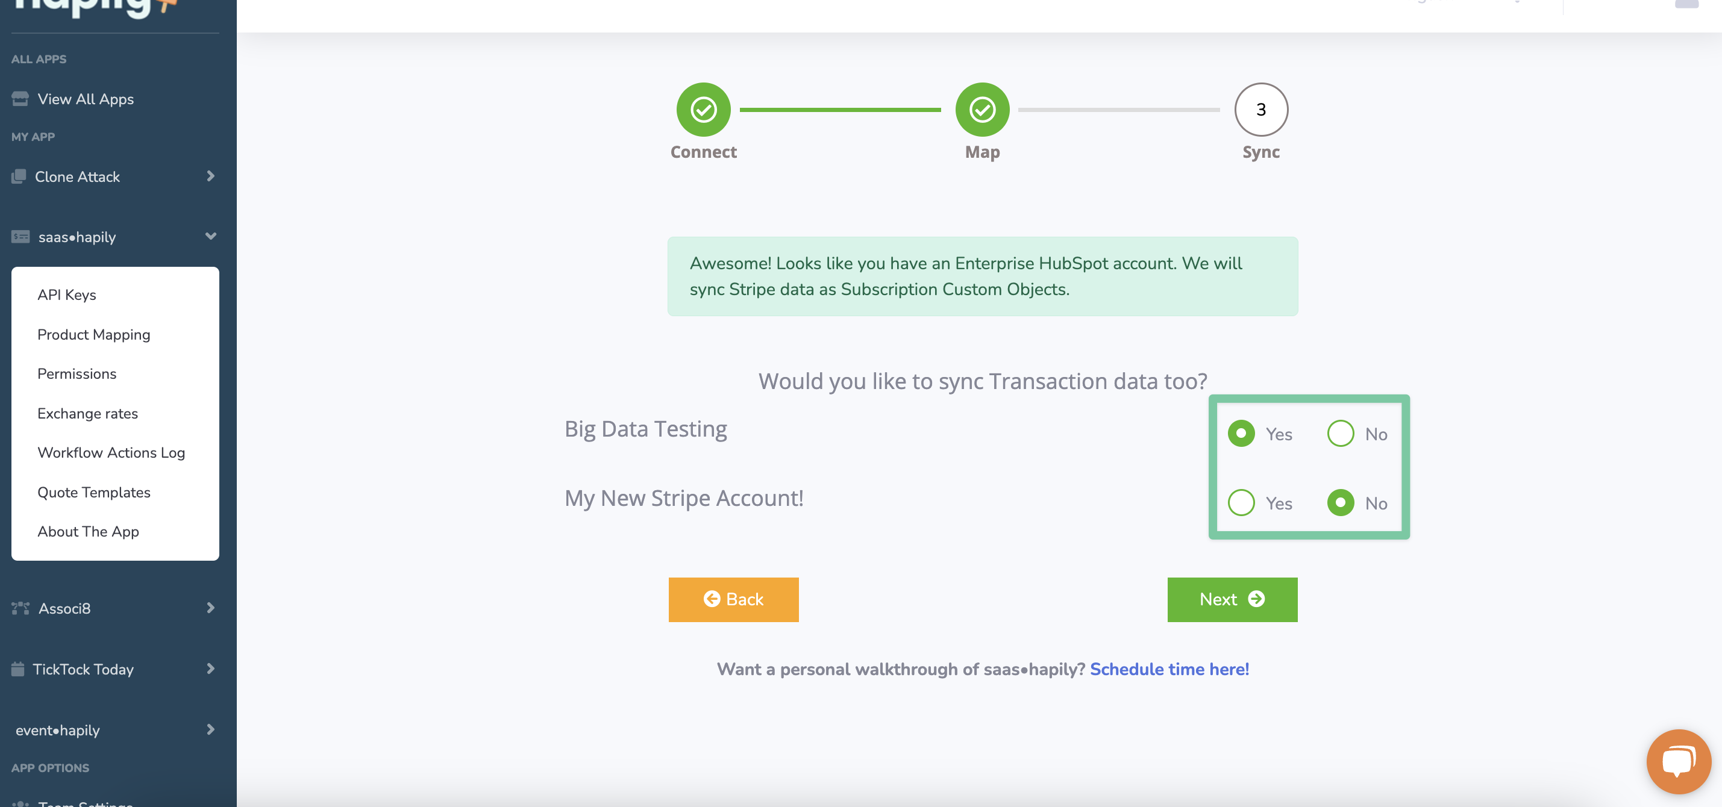This screenshot has width=1722, height=807.
Task: Select Yes for Big Data Testing
Action: click(x=1241, y=434)
